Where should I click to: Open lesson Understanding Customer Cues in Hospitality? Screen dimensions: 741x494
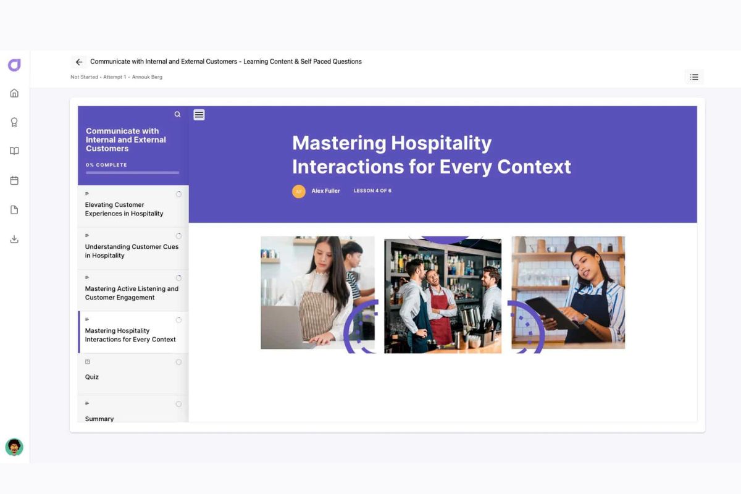coord(133,248)
